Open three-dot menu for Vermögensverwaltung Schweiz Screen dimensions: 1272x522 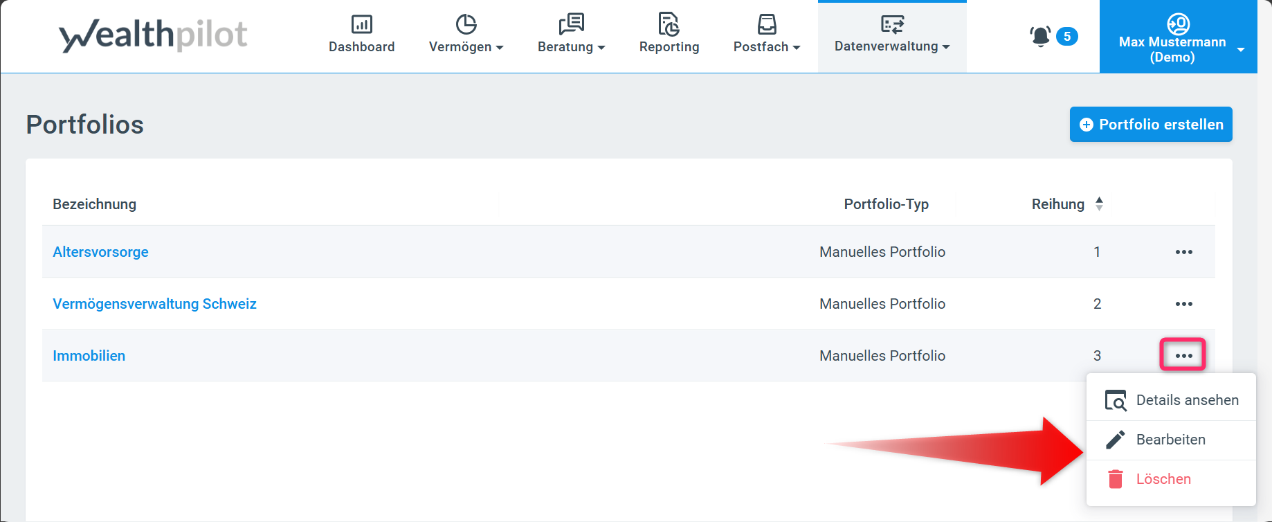pyautogui.click(x=1183, y=304)
